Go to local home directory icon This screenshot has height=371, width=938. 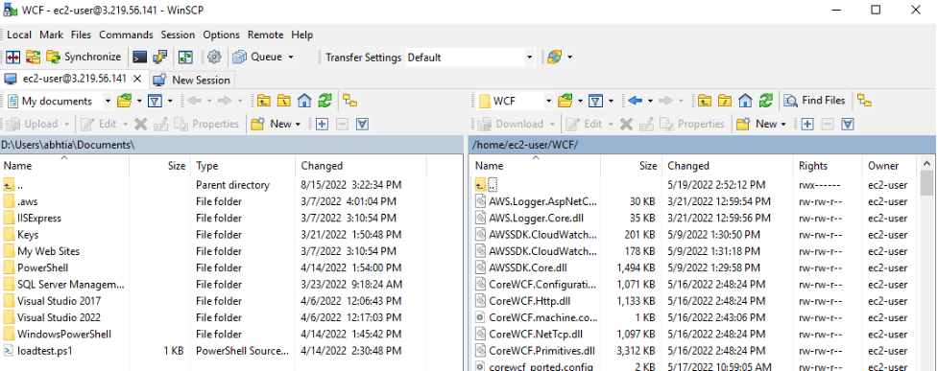click(x=304, y=101)
